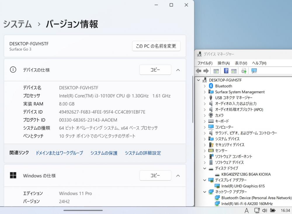Click the settings window vertical scrollbar

click(x=193, y=100)
